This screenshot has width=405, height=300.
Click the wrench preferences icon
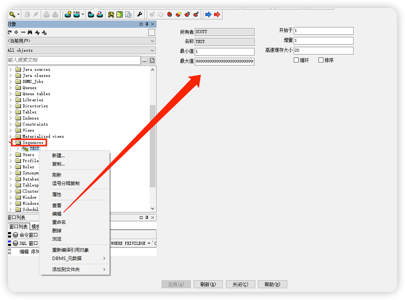[x=140, y=14]
